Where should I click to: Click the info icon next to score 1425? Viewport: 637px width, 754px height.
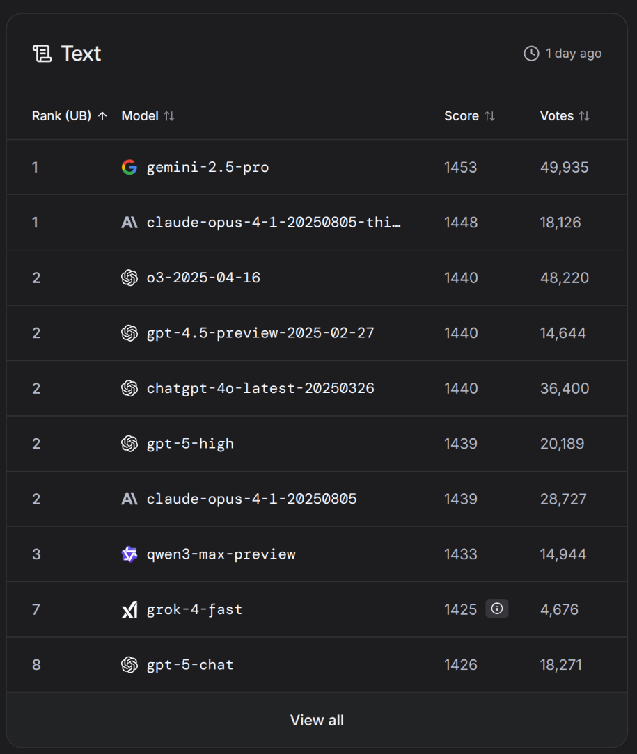(497, 609)
